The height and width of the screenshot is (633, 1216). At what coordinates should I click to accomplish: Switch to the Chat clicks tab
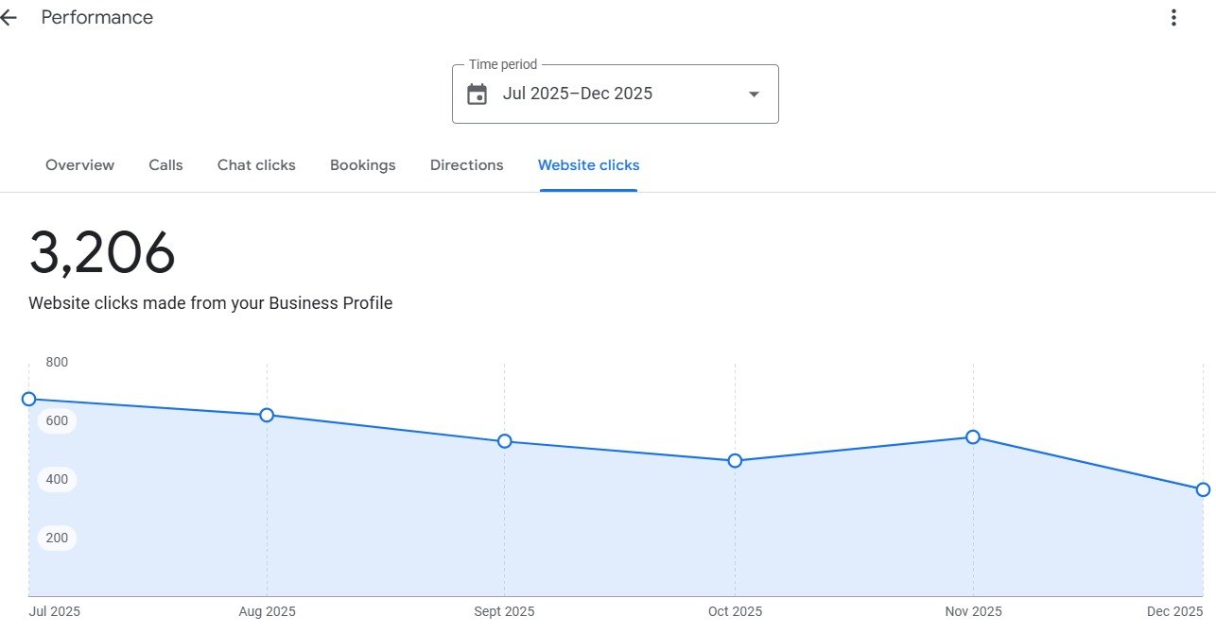(256, 165)
